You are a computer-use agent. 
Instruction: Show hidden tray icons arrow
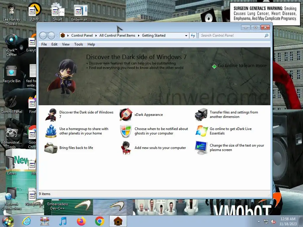[x=259, y=221]
